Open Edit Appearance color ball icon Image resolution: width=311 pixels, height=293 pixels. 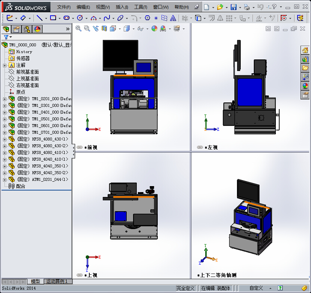(x=154, y=28)
